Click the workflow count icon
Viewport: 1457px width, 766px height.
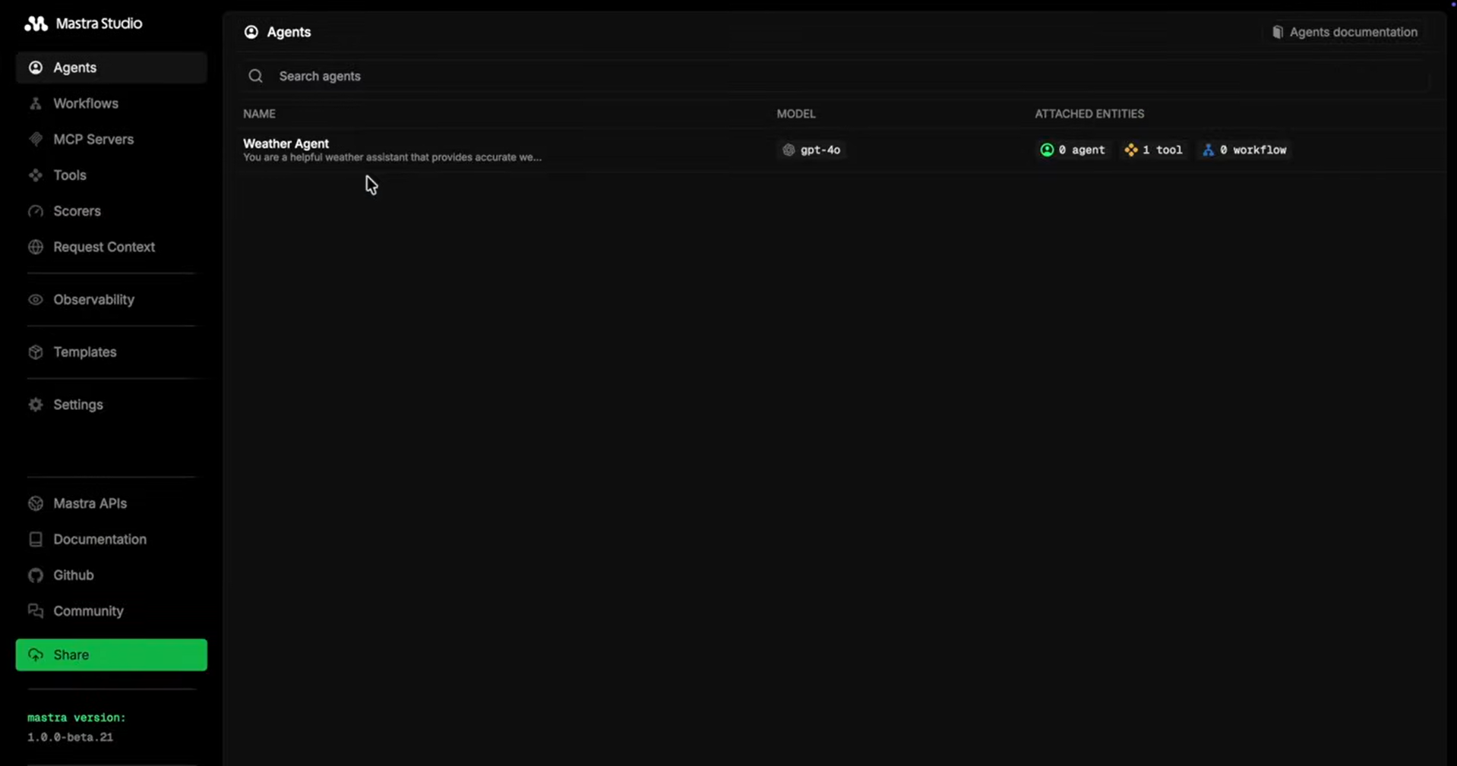pyautogui.click(x=1209, y=150)
